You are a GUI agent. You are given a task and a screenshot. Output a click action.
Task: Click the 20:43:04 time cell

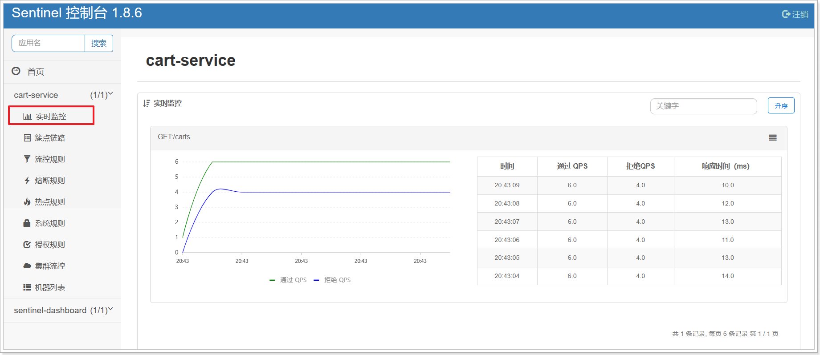(x=507, y=276)
